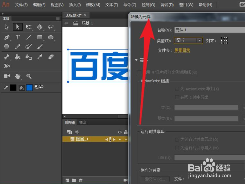The height and width of the screenshot is (184, 245).
Task: Select the Bone tool
Action: 7,57
